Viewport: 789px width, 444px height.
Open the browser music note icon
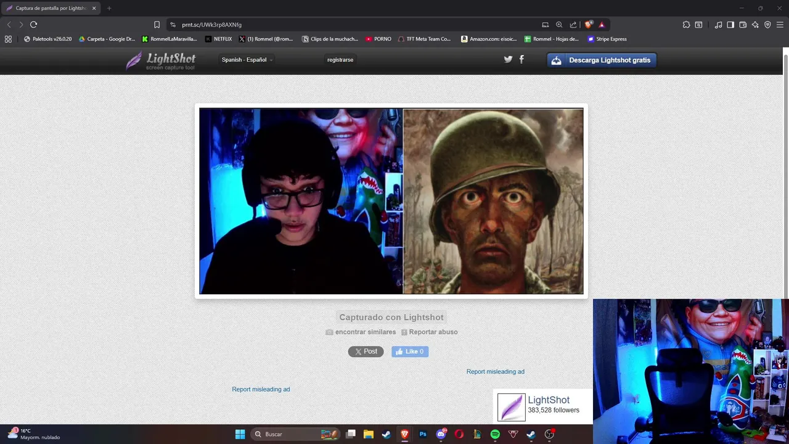718,25
